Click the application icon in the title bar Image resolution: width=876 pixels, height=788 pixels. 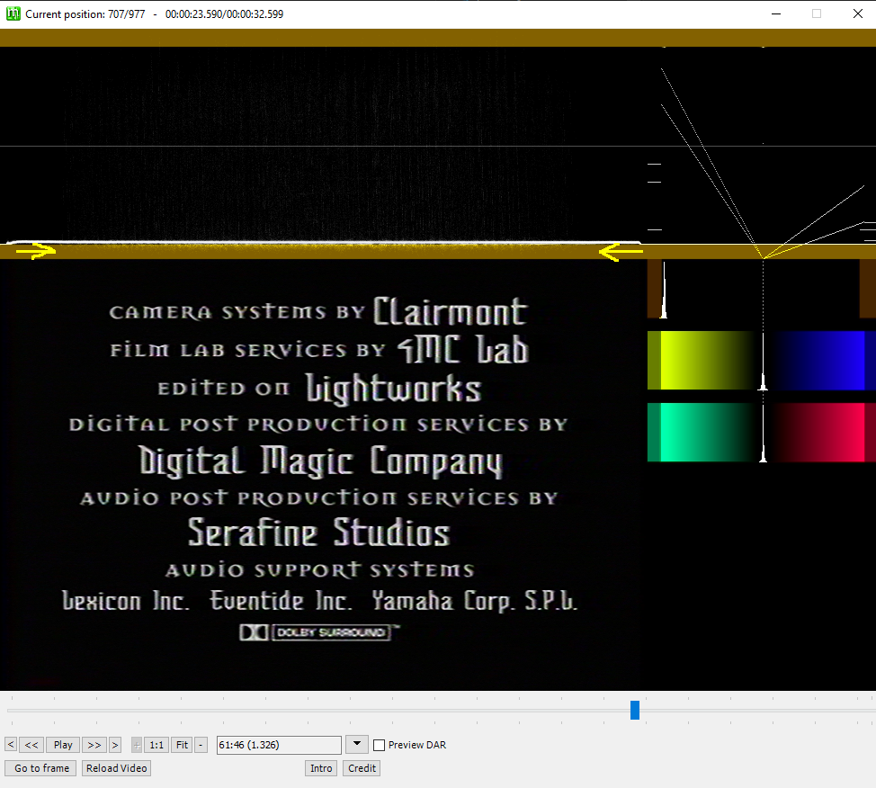pos(13,14)
